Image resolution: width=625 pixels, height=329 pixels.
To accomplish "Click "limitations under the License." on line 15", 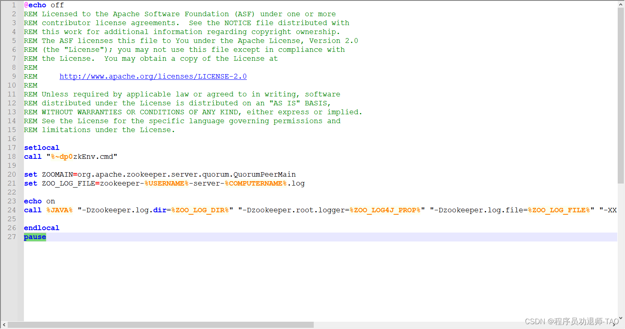I will 109,130.
